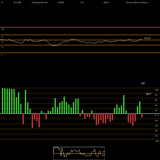This screenshot has width=160, height=160.
Task: Click the '-100' MR axis label
Action: click(x=157, y=141)
